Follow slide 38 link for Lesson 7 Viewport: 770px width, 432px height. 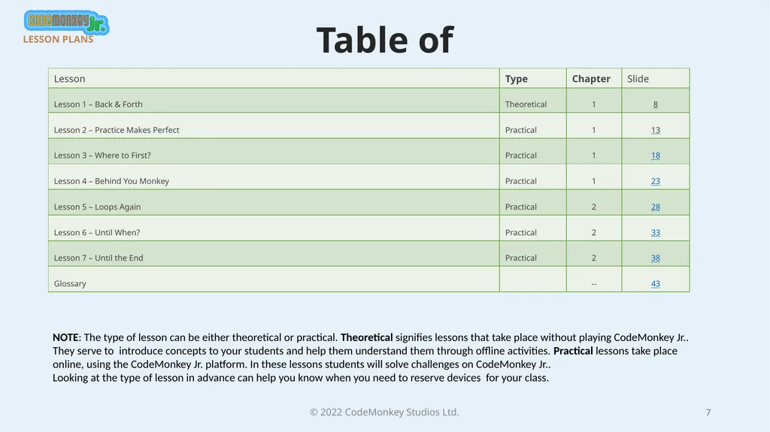(x=655, y=258)
